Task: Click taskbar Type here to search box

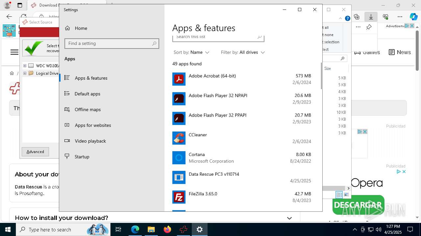Action: tap(63, 229)
